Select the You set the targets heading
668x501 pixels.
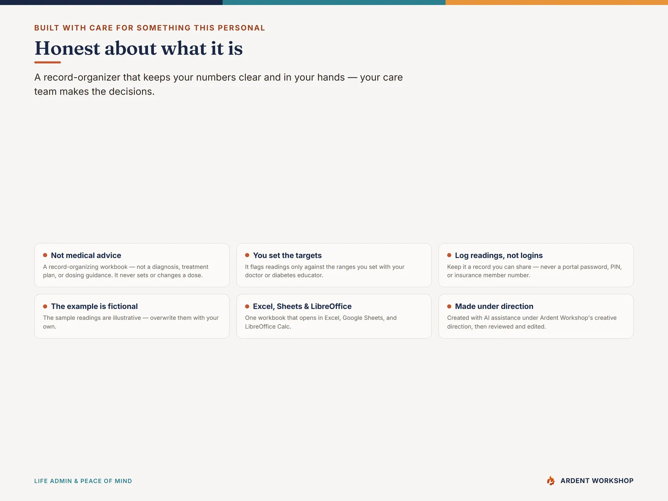click(287, 256)
